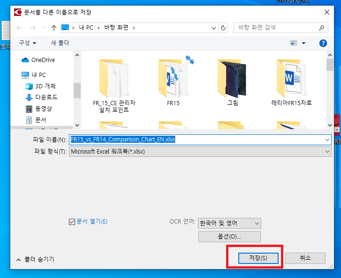Viewport: 341px width, 278px height.
Task: Click the Forward navigation arrow
Action: point(33,28)
